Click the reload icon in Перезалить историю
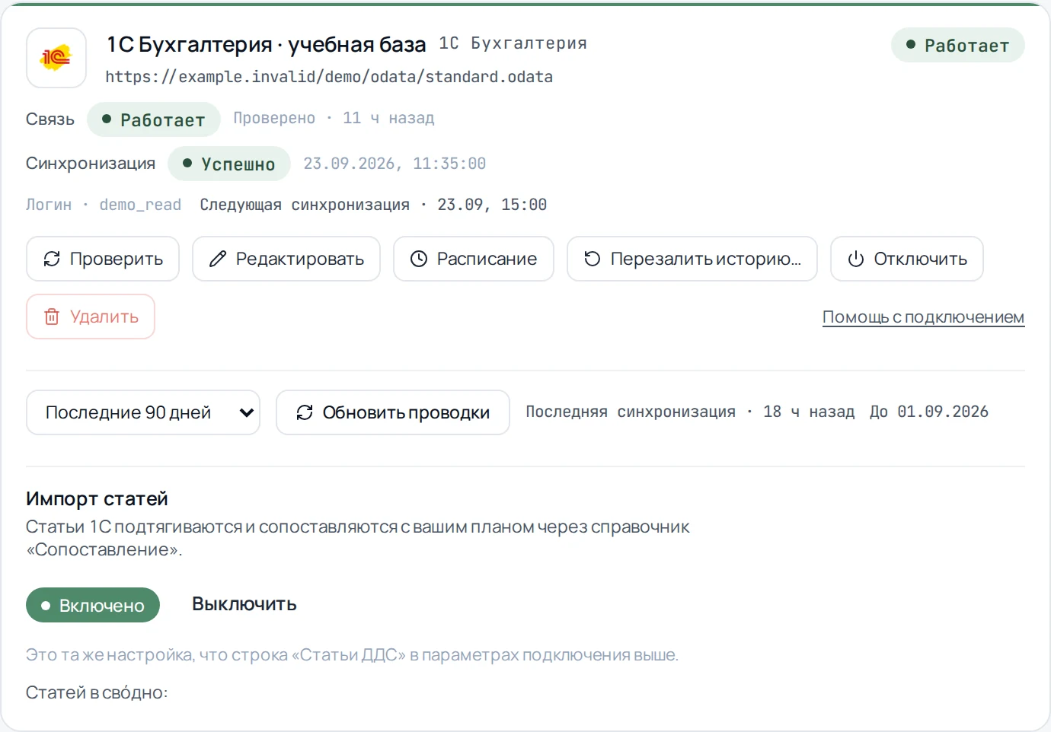This screenshot has width=1051, height=732. [x=593, y=259]
